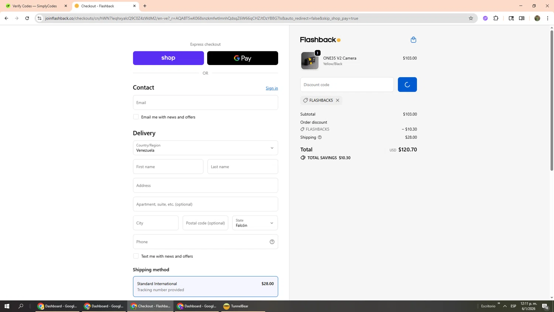
Task: Go back to the previous page
Action: click(6, 18)
